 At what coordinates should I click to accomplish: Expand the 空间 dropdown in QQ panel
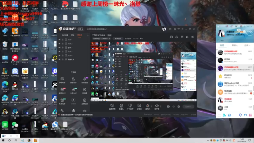coord(247,45)
